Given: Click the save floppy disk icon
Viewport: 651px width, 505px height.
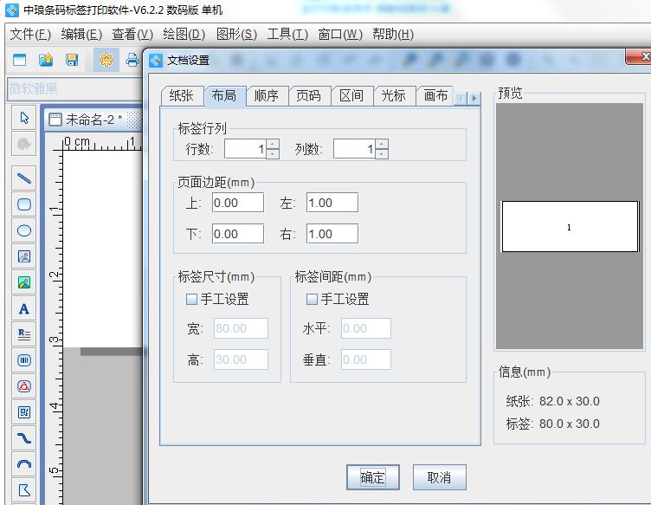Looking at the screenshot, I should [x=72, y=61].
